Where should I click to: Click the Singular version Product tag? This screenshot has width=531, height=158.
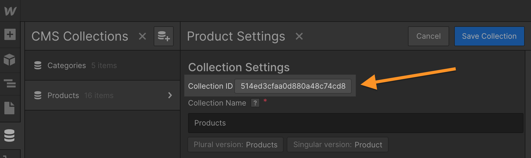(x=338, y=145)
